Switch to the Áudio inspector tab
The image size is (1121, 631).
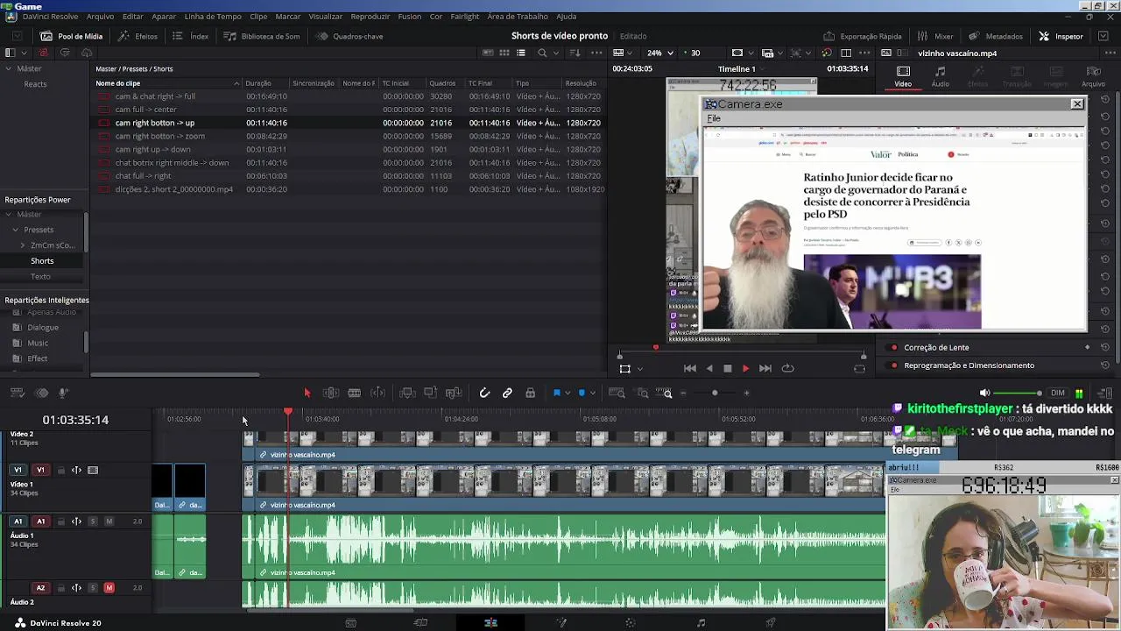coord(940,77)
